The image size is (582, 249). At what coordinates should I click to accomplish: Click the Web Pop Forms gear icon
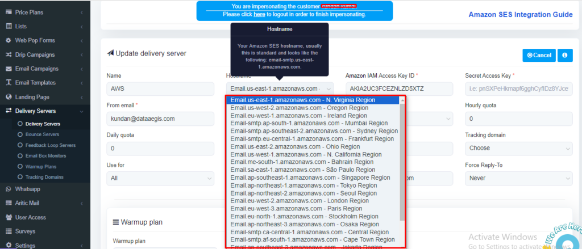[9, 40]
